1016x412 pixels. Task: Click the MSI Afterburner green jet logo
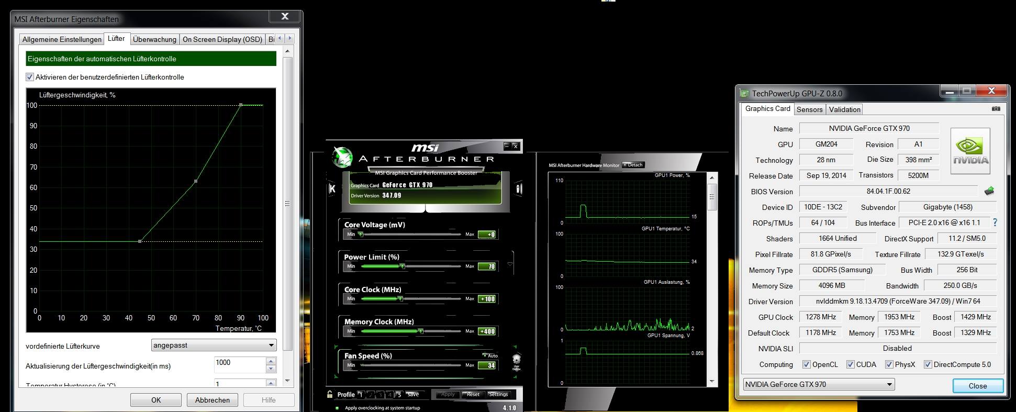coord(343,157)
